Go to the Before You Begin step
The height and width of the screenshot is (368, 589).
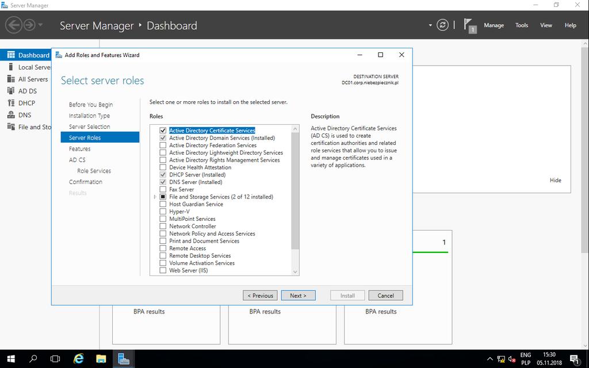click(x=90, y=105)
